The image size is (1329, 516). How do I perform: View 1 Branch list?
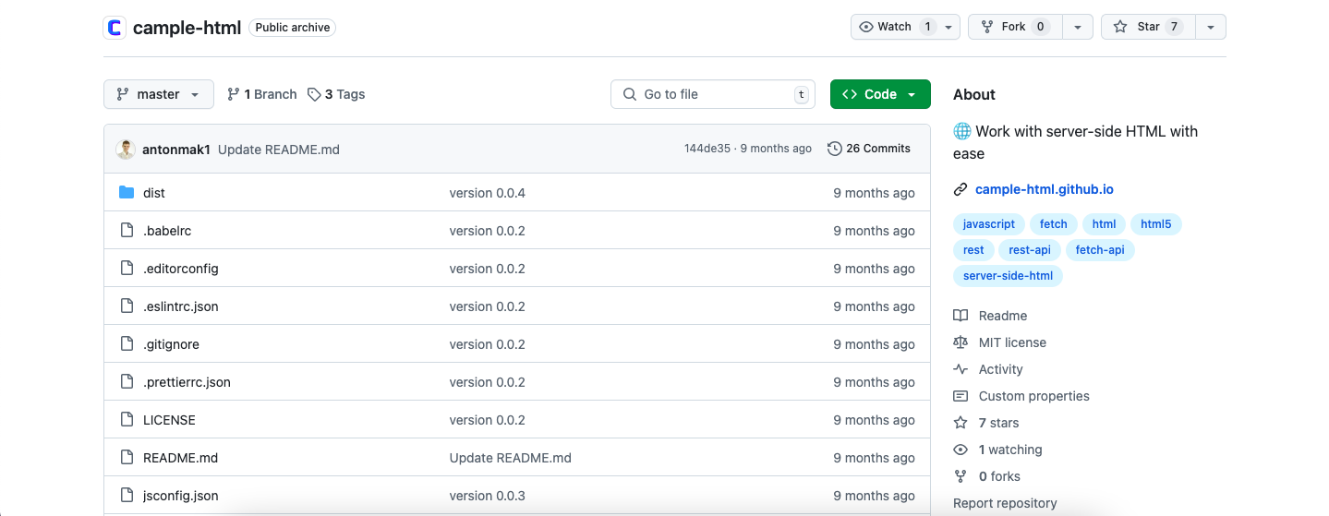(262, 94)
